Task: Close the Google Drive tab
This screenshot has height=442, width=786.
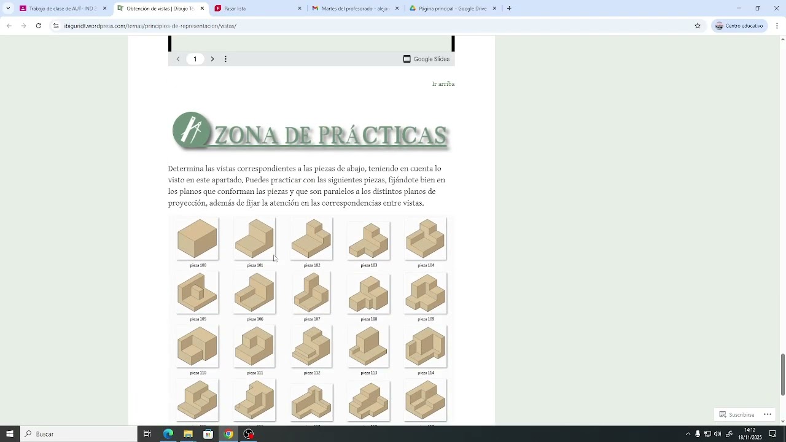Action: [x=494, y=9]
